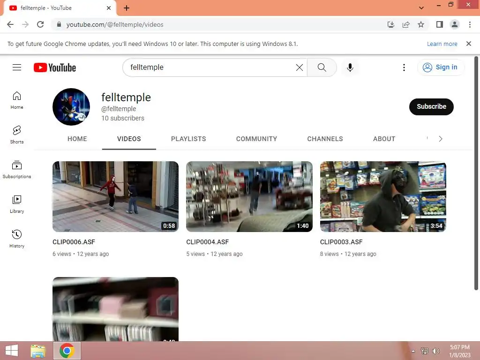Click the @felltemple handle text
This screenshot has width=480, height=360.
click(x=119, y=109)
